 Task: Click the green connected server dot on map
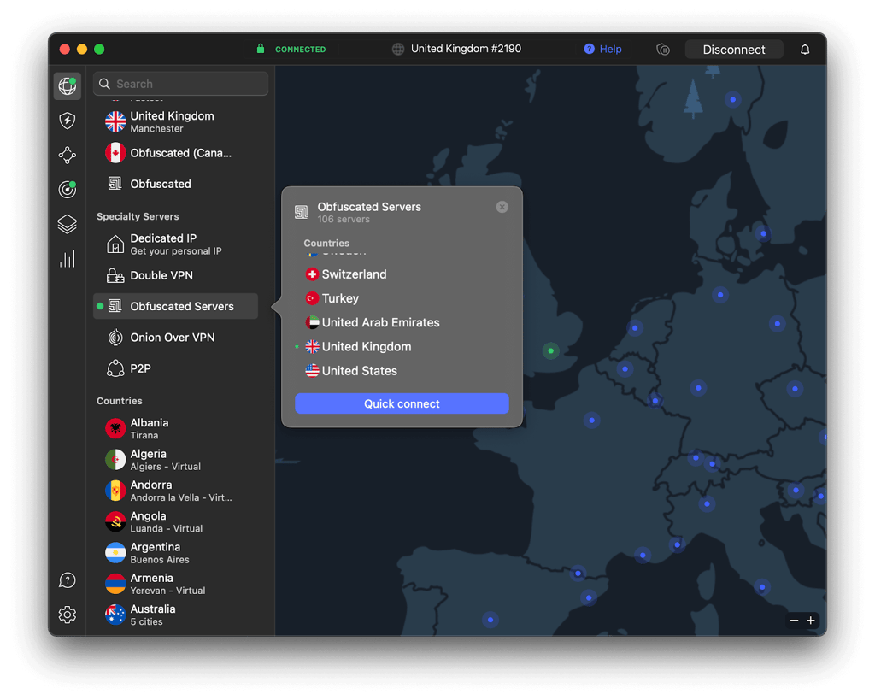(x=551, y=350)
